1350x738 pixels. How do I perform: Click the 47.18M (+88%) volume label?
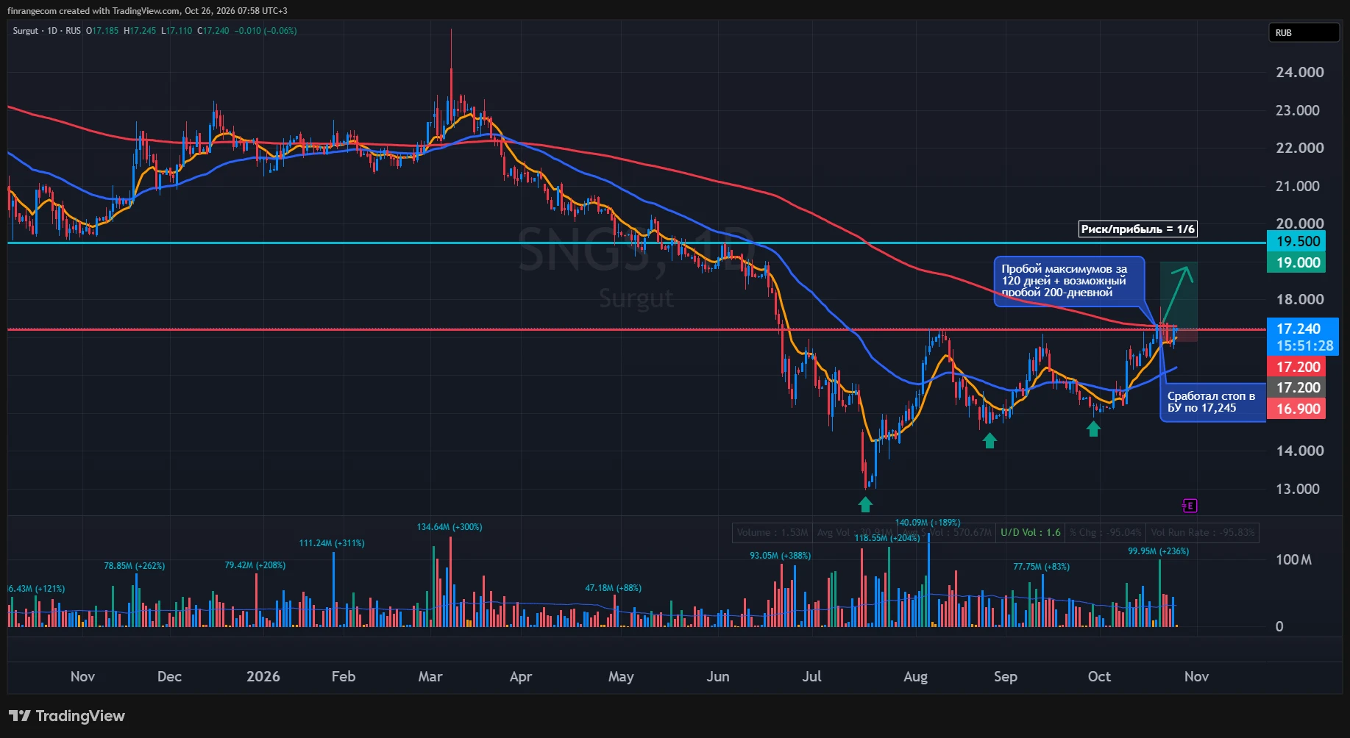coord(614,588)
